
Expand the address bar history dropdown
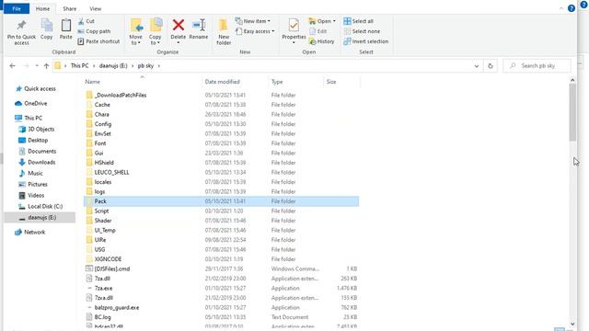477,66
